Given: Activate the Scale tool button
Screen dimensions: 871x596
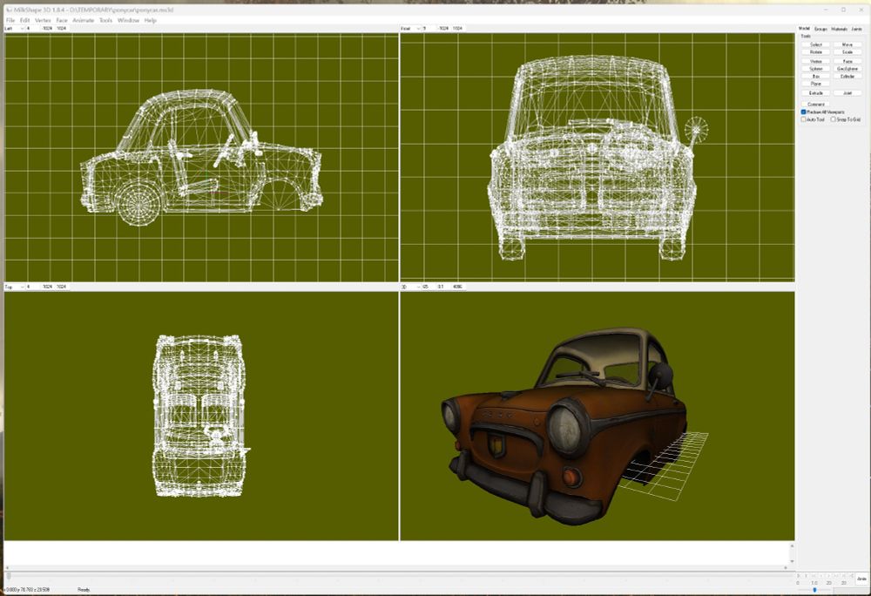Looking at the screenshot, I should (847, 52).
